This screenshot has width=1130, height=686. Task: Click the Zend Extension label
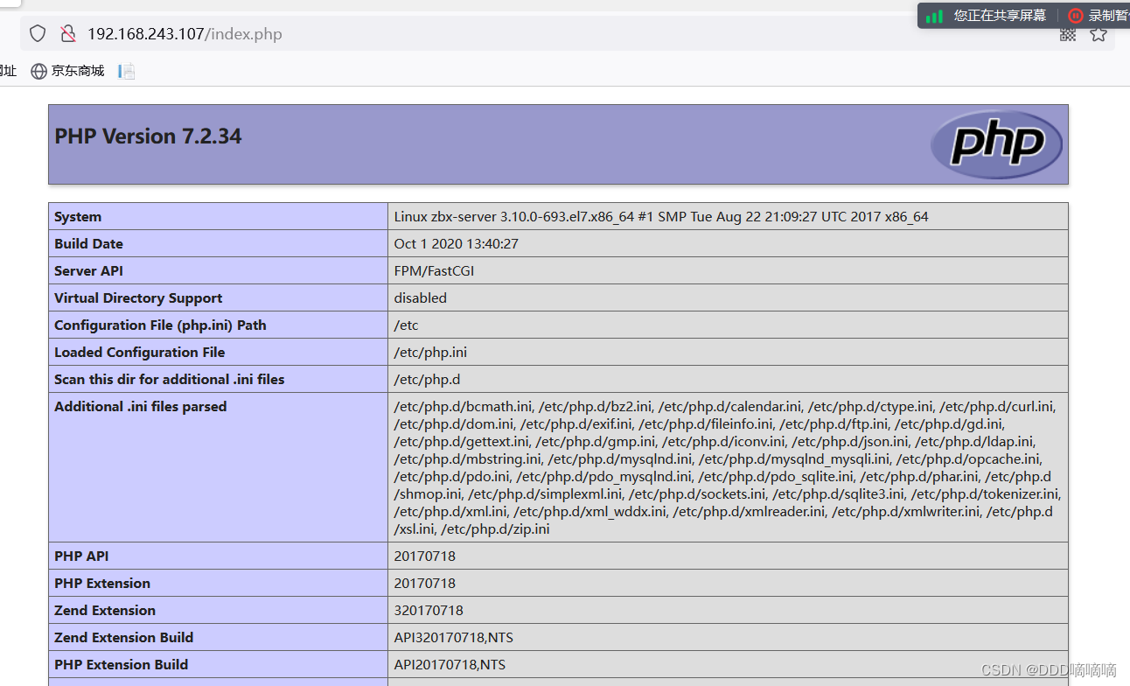105,611
